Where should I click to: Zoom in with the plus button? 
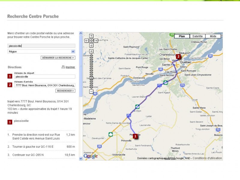(x=91, y=51)
